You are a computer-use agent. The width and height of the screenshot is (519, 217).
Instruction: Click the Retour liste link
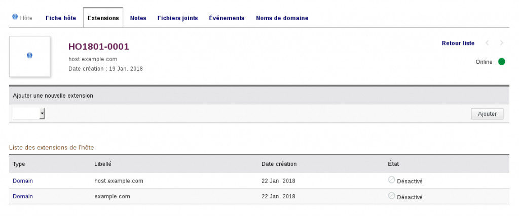click(x=458, y=44)
